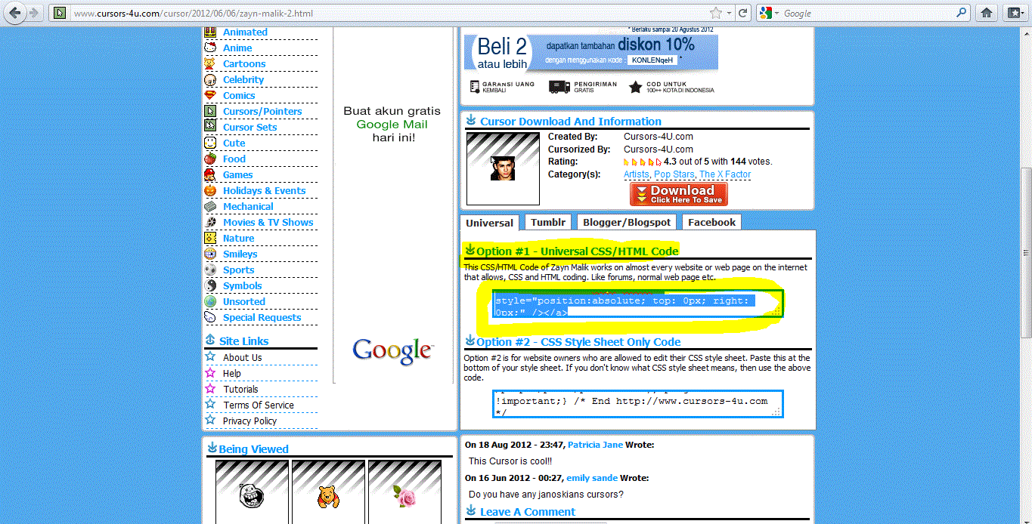Switch to the Blogger/Blogspot tab
The height and width of the screenshot is (524, 1032).
(627, 222)
